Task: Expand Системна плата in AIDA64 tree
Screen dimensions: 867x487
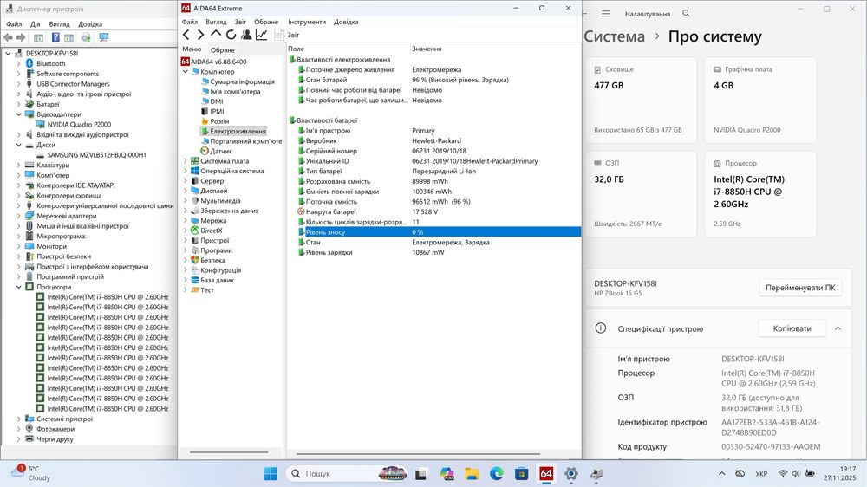Action: point(186,161)
